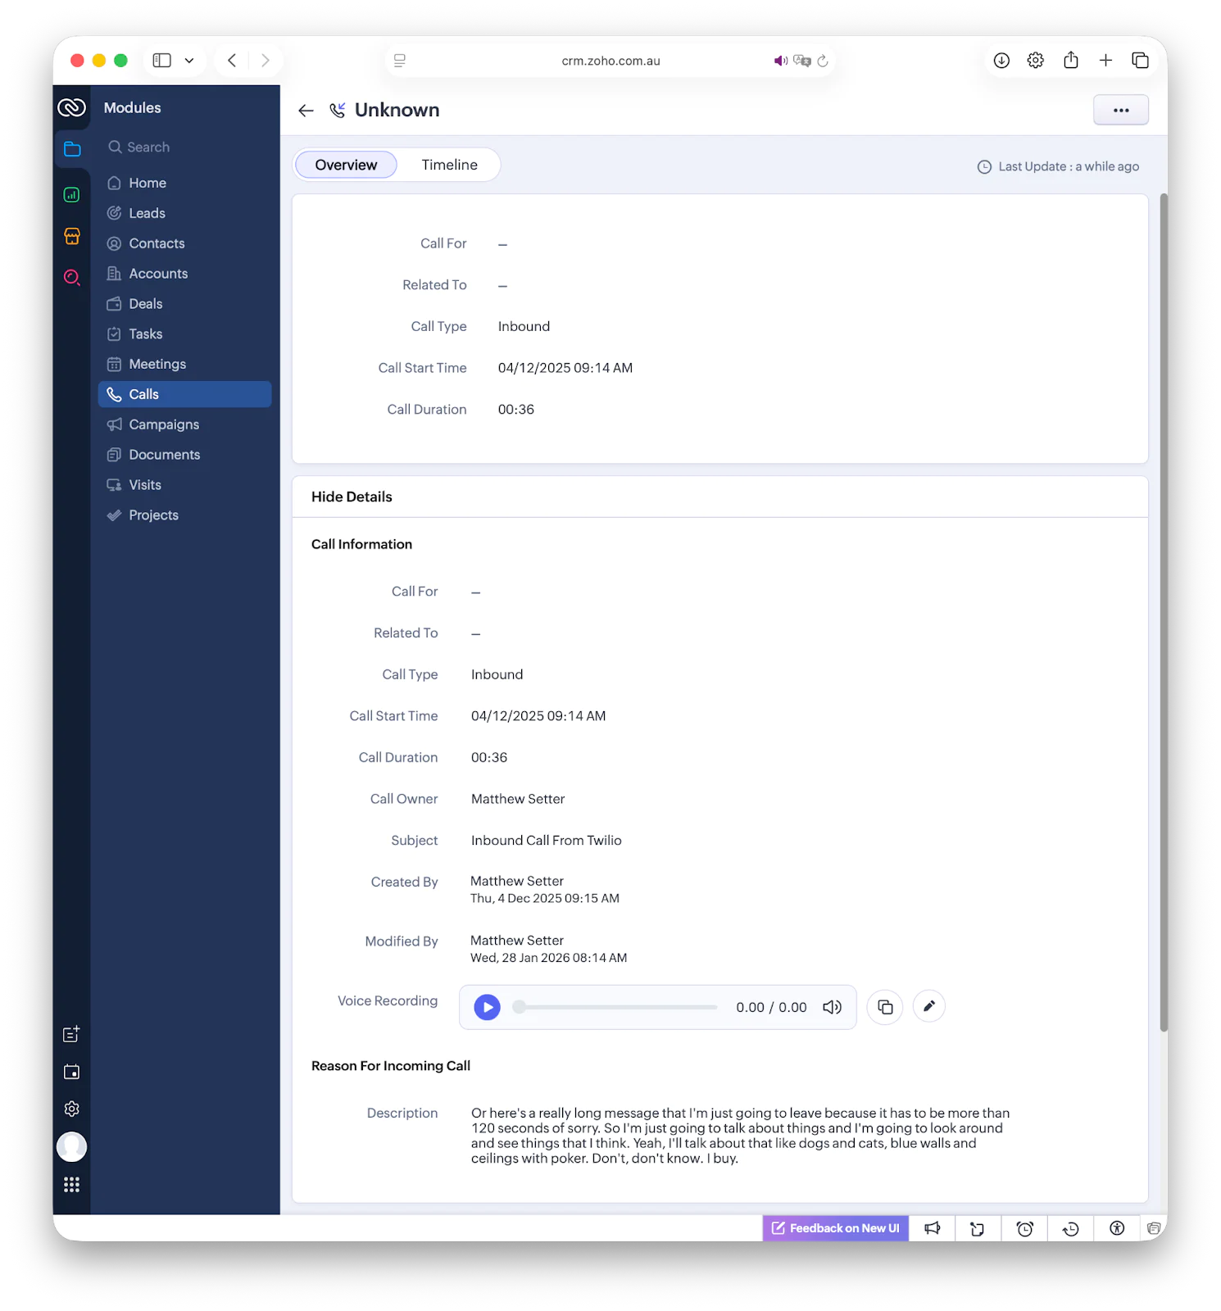This screenshot has height=1311, width=1221.
Task: Click the Safari address bar crm.zoho.com.au
Action: click(x=610, y=61)
